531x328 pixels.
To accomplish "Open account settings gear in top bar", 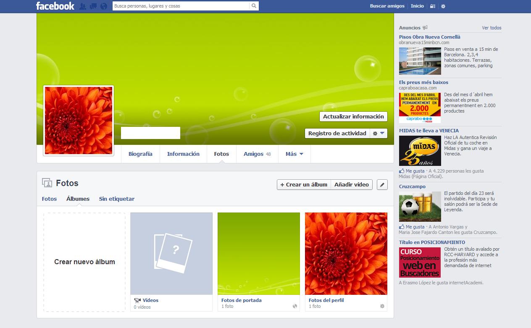I will pyautogui.click(x=443, y=6).
